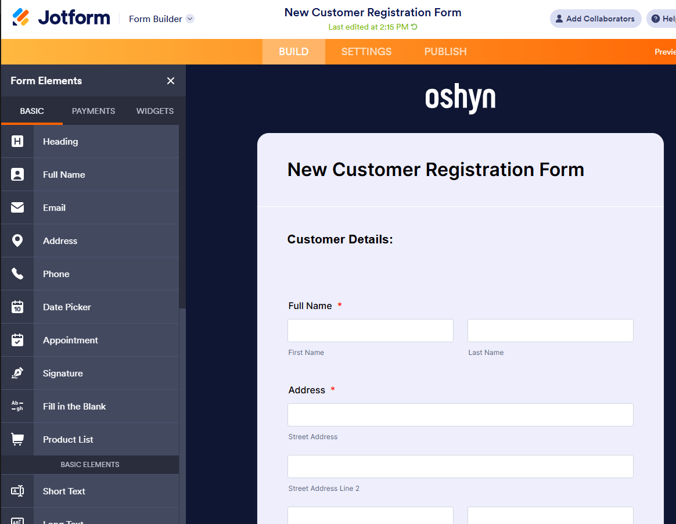676x524 pixels.
Task: Click the Jotform logo icon
Action: click(x=21, y=17)
